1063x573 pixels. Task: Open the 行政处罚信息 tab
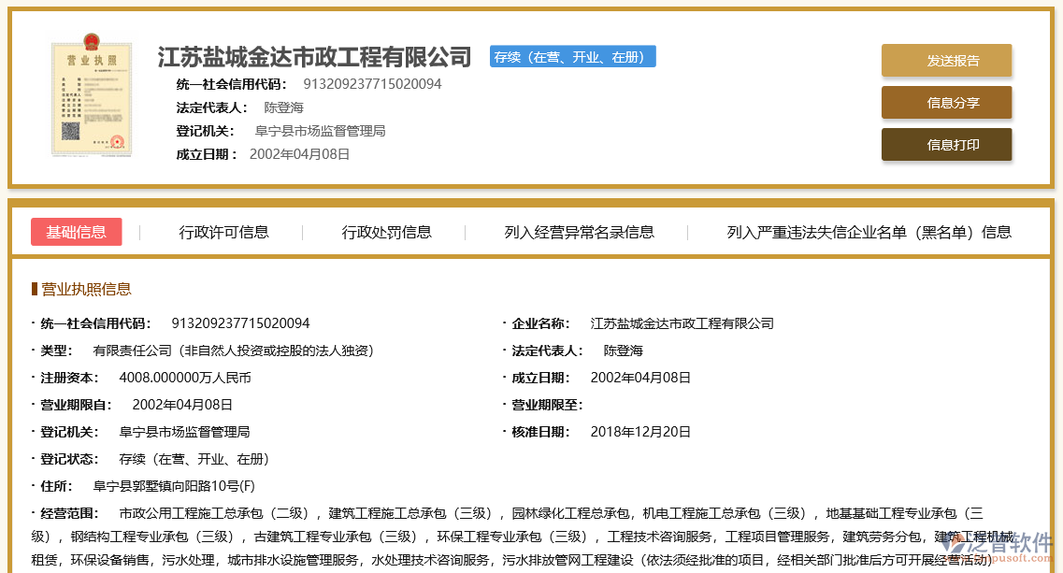click(x=387, y=232)
